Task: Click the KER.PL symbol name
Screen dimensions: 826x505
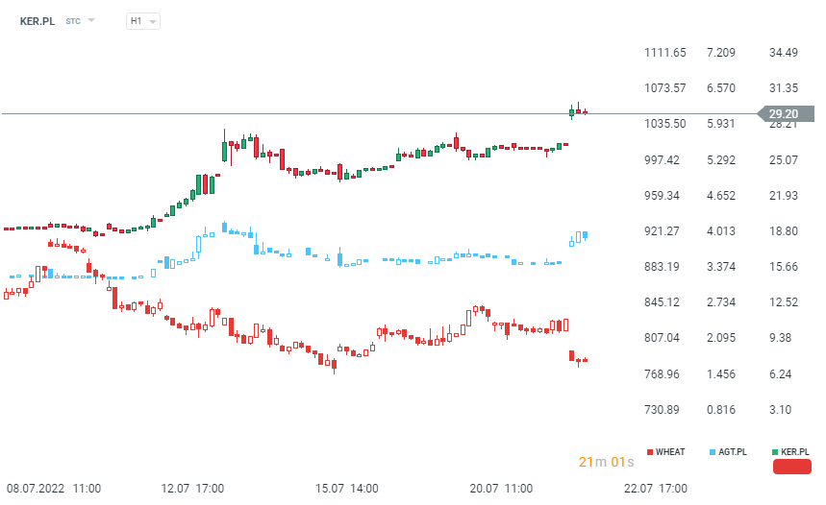Action: (x=38, y=20)
